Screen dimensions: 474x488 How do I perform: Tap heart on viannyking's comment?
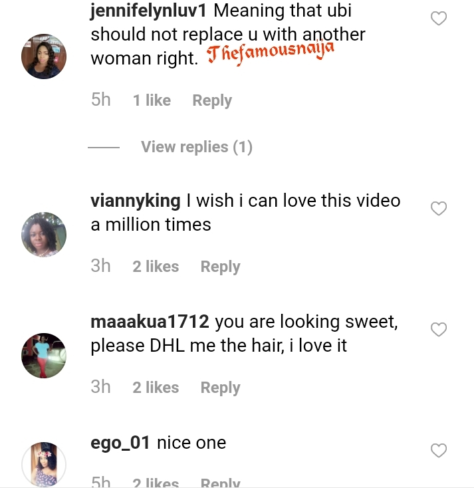439,209
